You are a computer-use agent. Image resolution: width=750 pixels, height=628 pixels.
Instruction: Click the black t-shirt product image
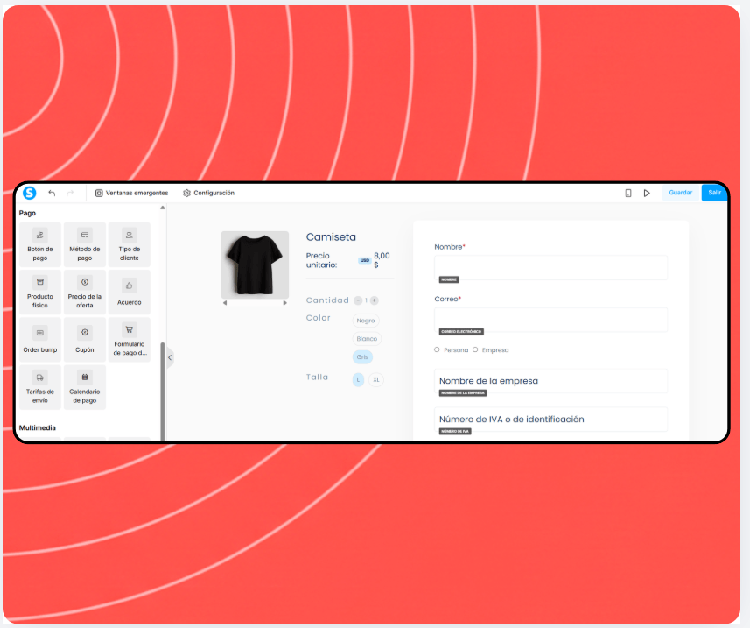[255, 265]
